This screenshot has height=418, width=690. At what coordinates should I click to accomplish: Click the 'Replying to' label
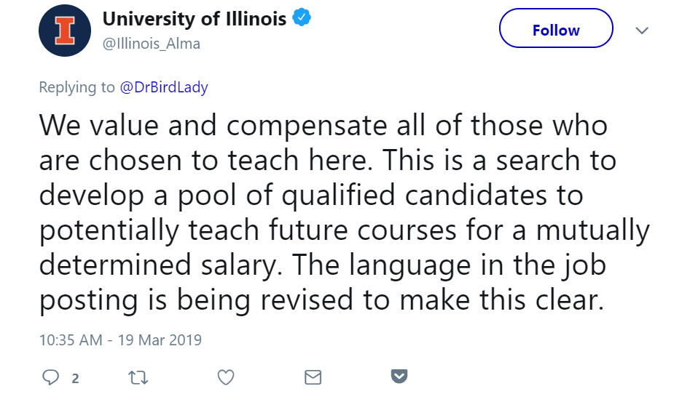[x=77, y=87]
